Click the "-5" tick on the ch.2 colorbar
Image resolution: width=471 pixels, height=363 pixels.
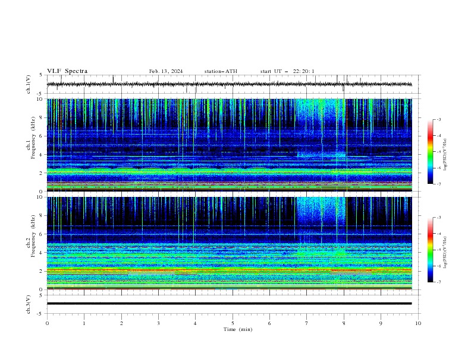tap(438, 250)
